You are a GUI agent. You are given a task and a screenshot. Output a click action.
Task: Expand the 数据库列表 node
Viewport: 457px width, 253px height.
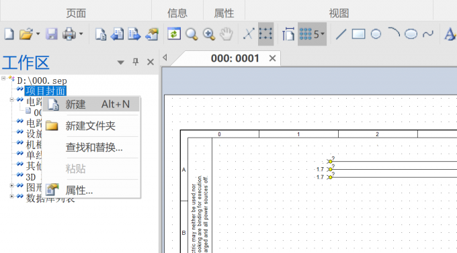pos(12,196)
